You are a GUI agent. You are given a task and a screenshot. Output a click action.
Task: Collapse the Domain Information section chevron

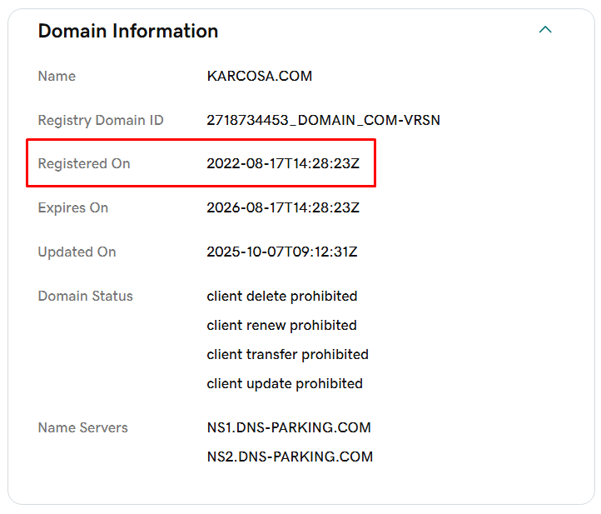click(x=545, y=30)
